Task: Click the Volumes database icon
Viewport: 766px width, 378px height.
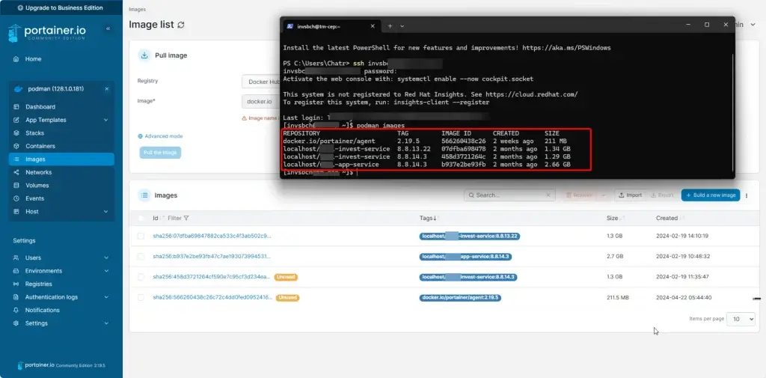Action: (x=16, y=186)
